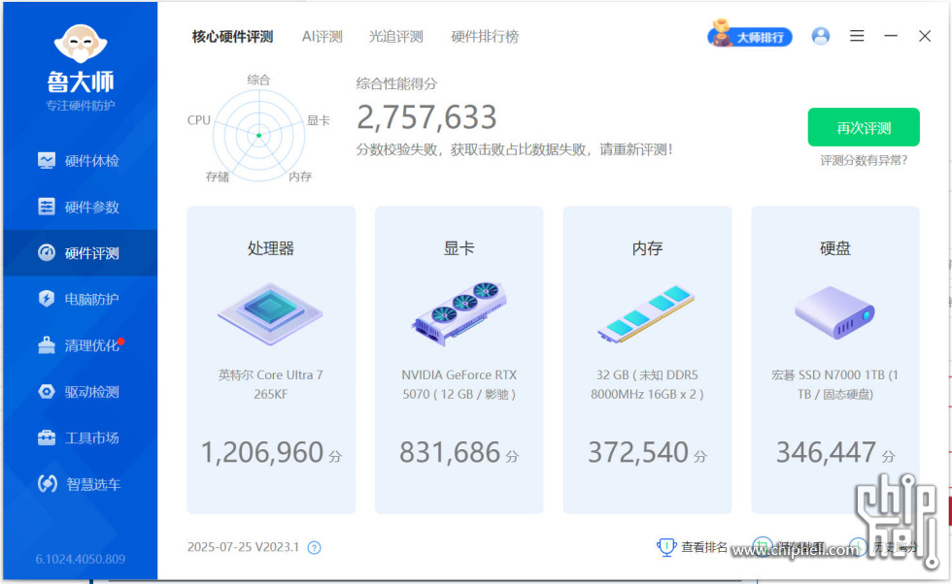952x584 pixels.
Task: Click the 处理器 CPU chip illustration
Action: click(270, 314)
